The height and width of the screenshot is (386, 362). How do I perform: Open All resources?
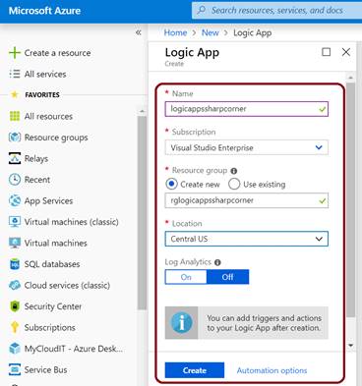(x=48, y=116)
